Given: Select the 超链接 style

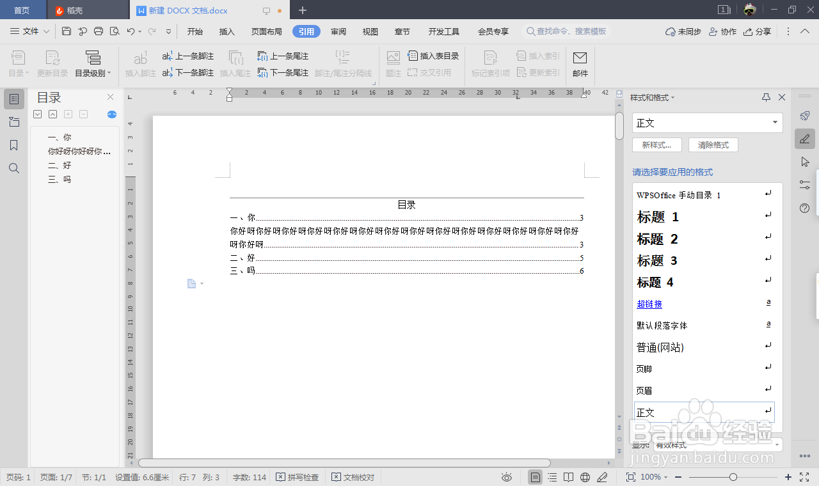Looking at the screenshot, I should click(x=649, y=304).
